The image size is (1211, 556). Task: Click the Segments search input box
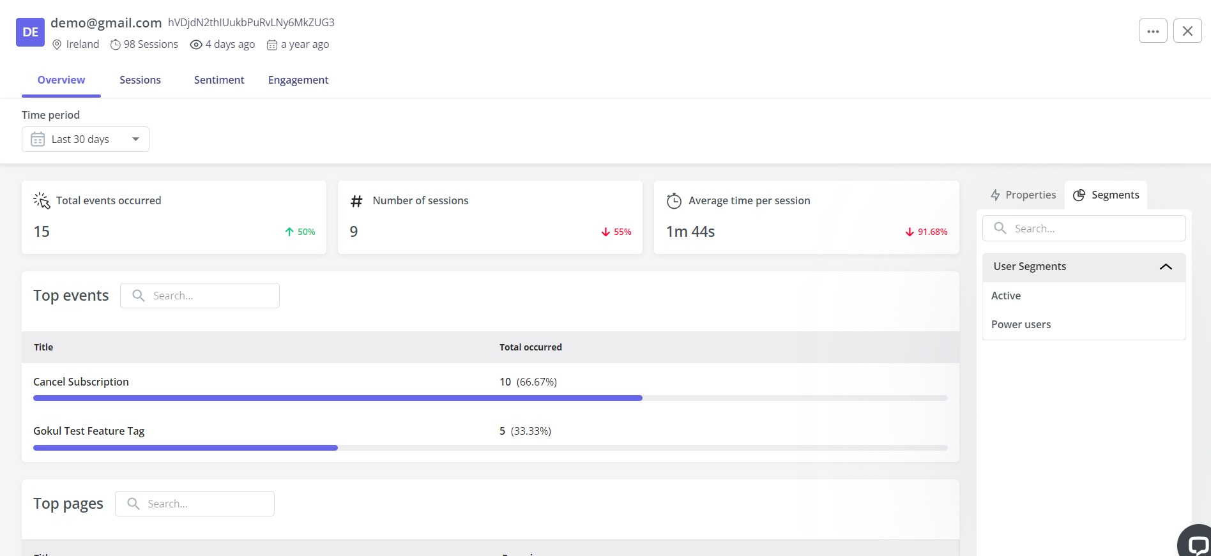point(1092,229)
